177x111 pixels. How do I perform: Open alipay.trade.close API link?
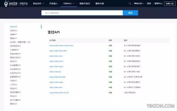point(56,56)
